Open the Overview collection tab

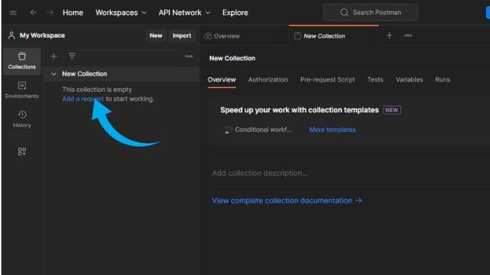[222, 80]
